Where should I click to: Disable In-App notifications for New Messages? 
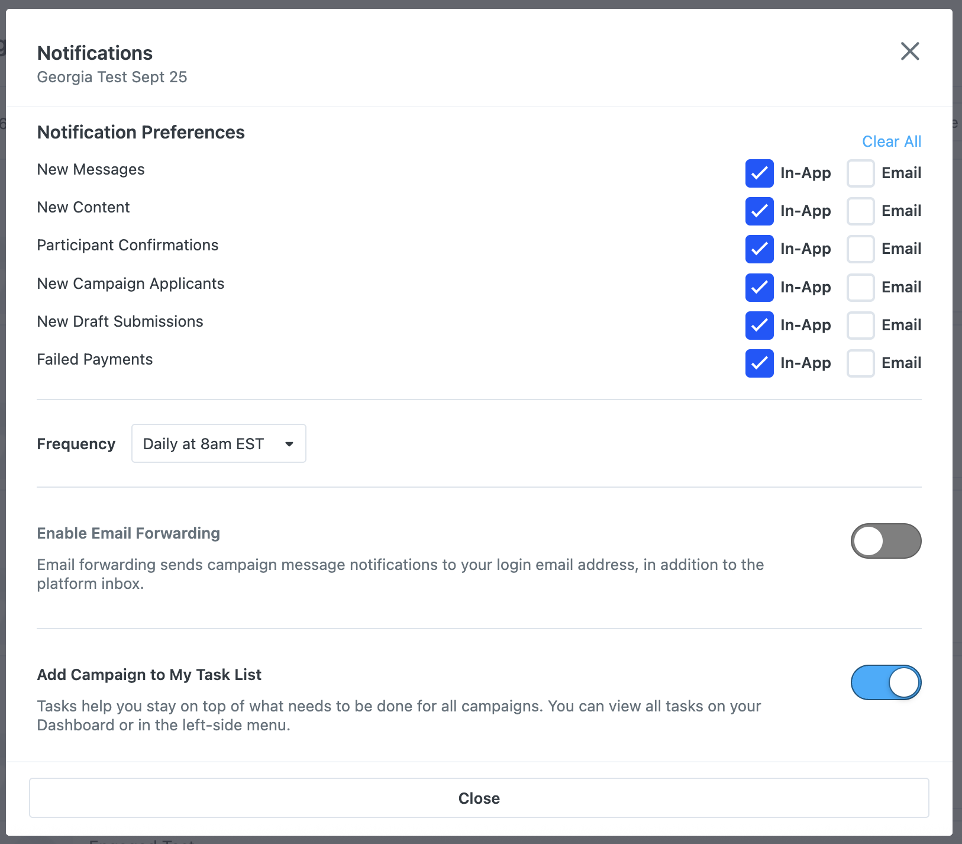760,173
